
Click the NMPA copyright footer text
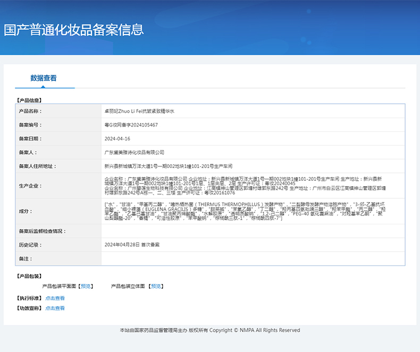point(209,330)
